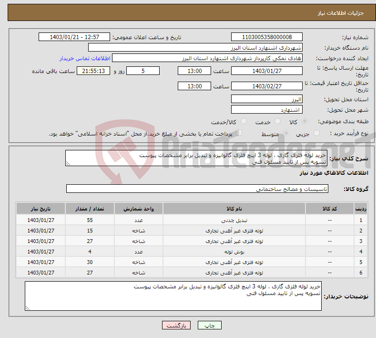Click the تعداد / مقدار column header
This screenshot has width=376, height=338.
tap(90, 209)
